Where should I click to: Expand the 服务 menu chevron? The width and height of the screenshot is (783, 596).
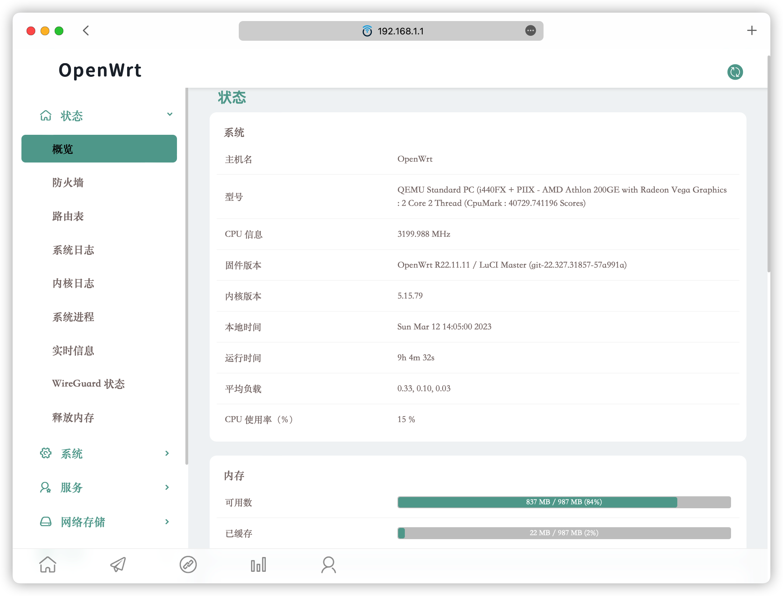pos(167,487)
